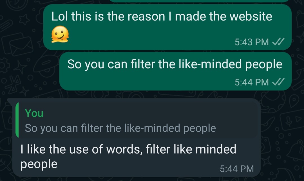Click the read receipt ticks beside 5:43 PM
The width and height of the screenshot is (304, 181).
click(278, 42)
